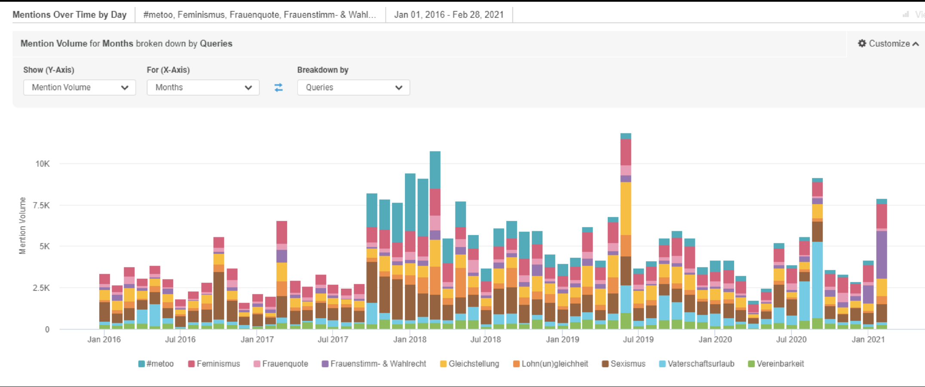Collapse the Customize panel chevron
Viewport: 925px width, 387px height.
click(916, 44)
